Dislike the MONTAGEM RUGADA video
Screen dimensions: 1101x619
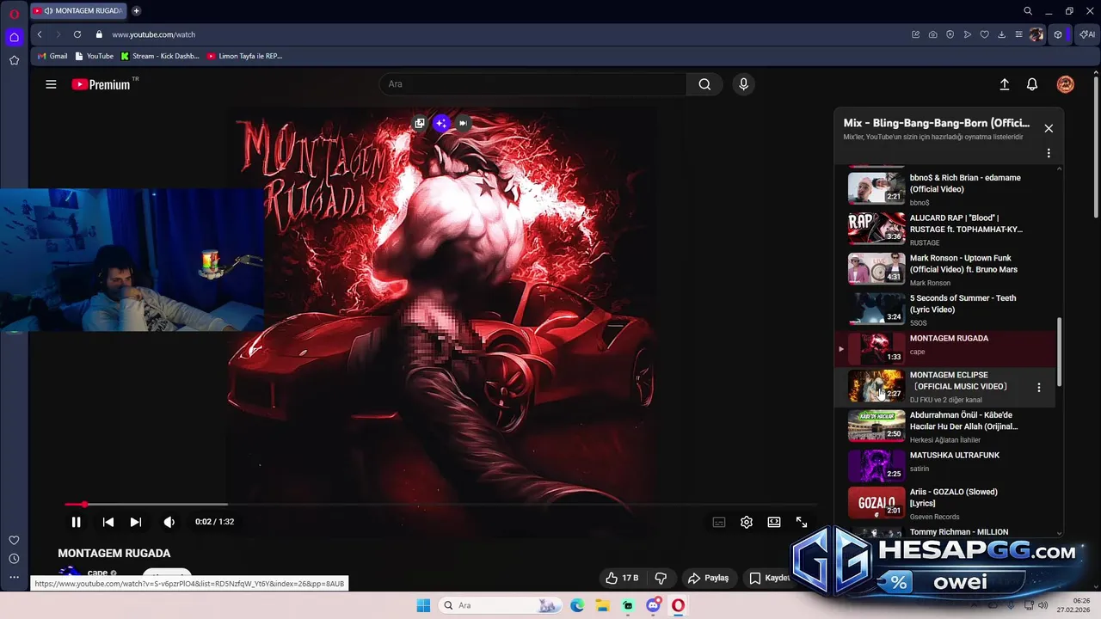[x=661, y=578]
